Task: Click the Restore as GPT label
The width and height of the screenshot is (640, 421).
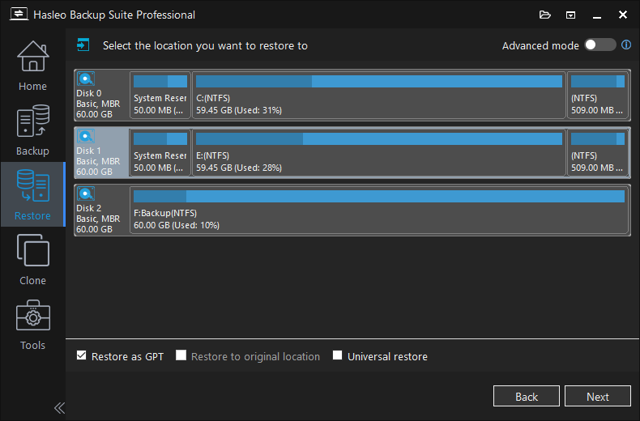Action: pyautogui.click(x=127, y=356)
